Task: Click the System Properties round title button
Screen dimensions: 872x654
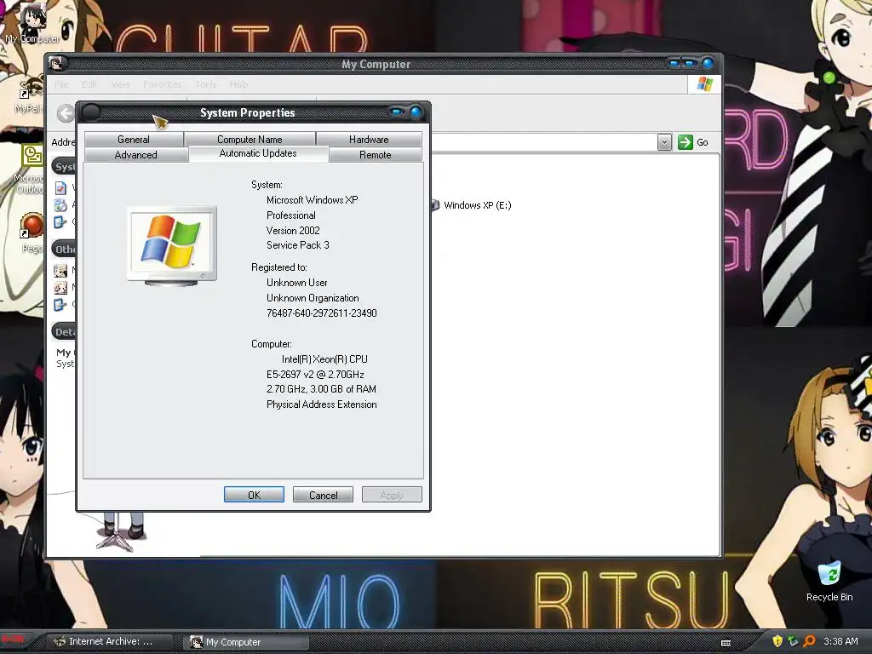Action: [90, 113]
